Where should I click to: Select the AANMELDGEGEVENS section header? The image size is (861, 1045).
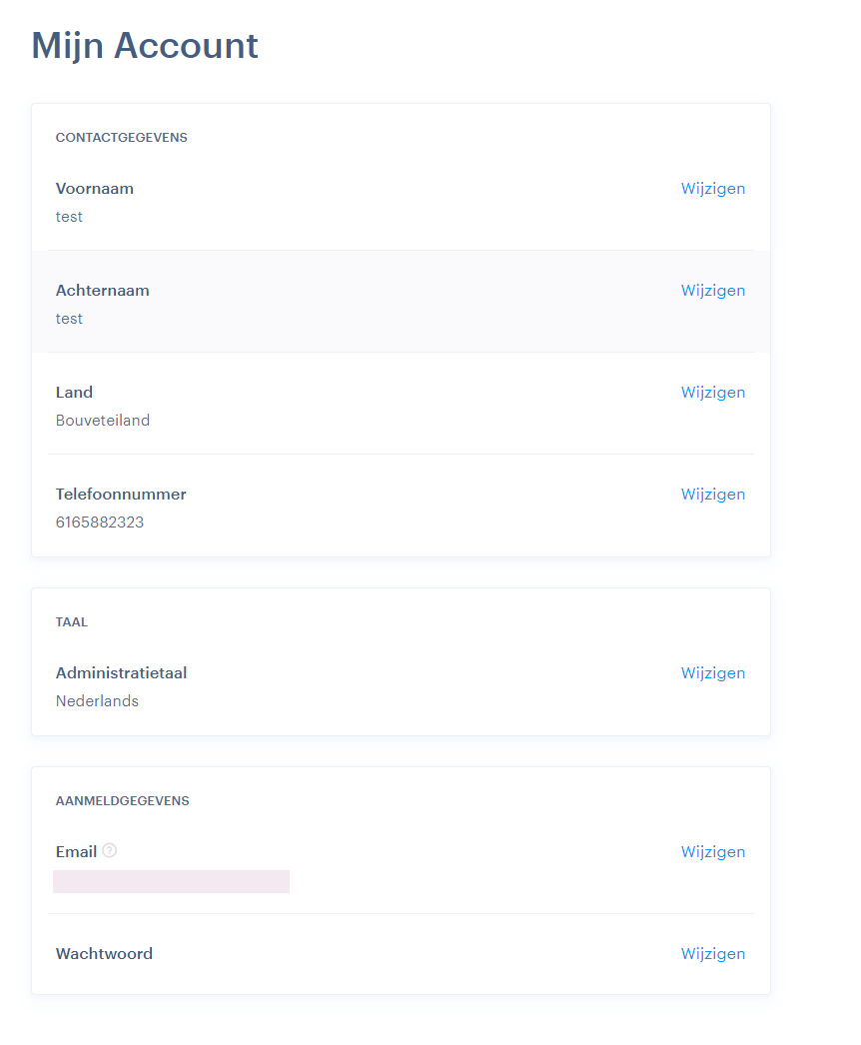point(122,800)
